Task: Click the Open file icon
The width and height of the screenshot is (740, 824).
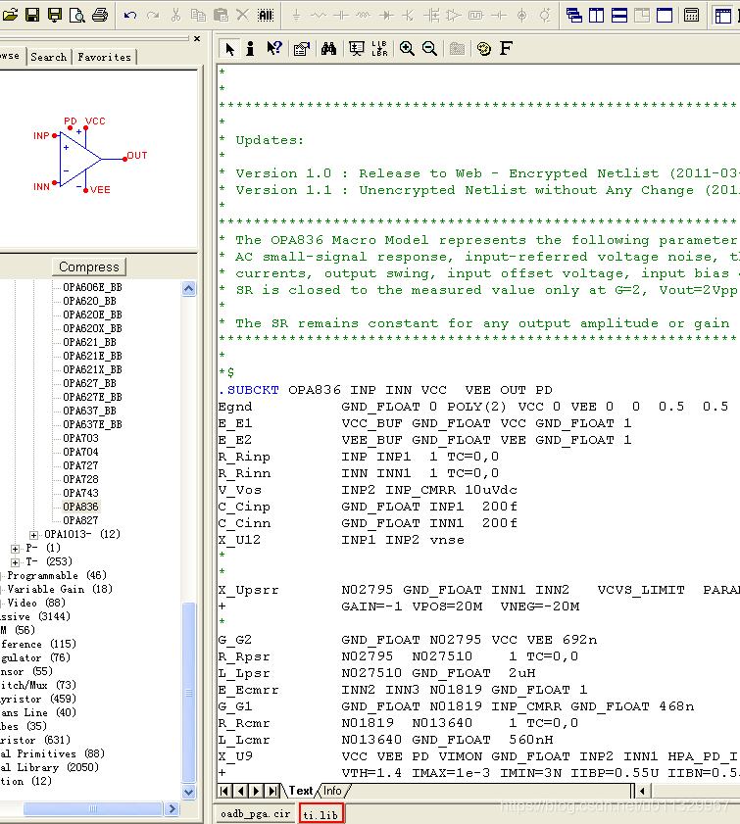Action: tap(10, 15)
